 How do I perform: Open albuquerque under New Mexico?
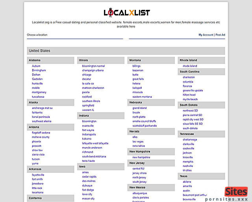tap(140, 193)
